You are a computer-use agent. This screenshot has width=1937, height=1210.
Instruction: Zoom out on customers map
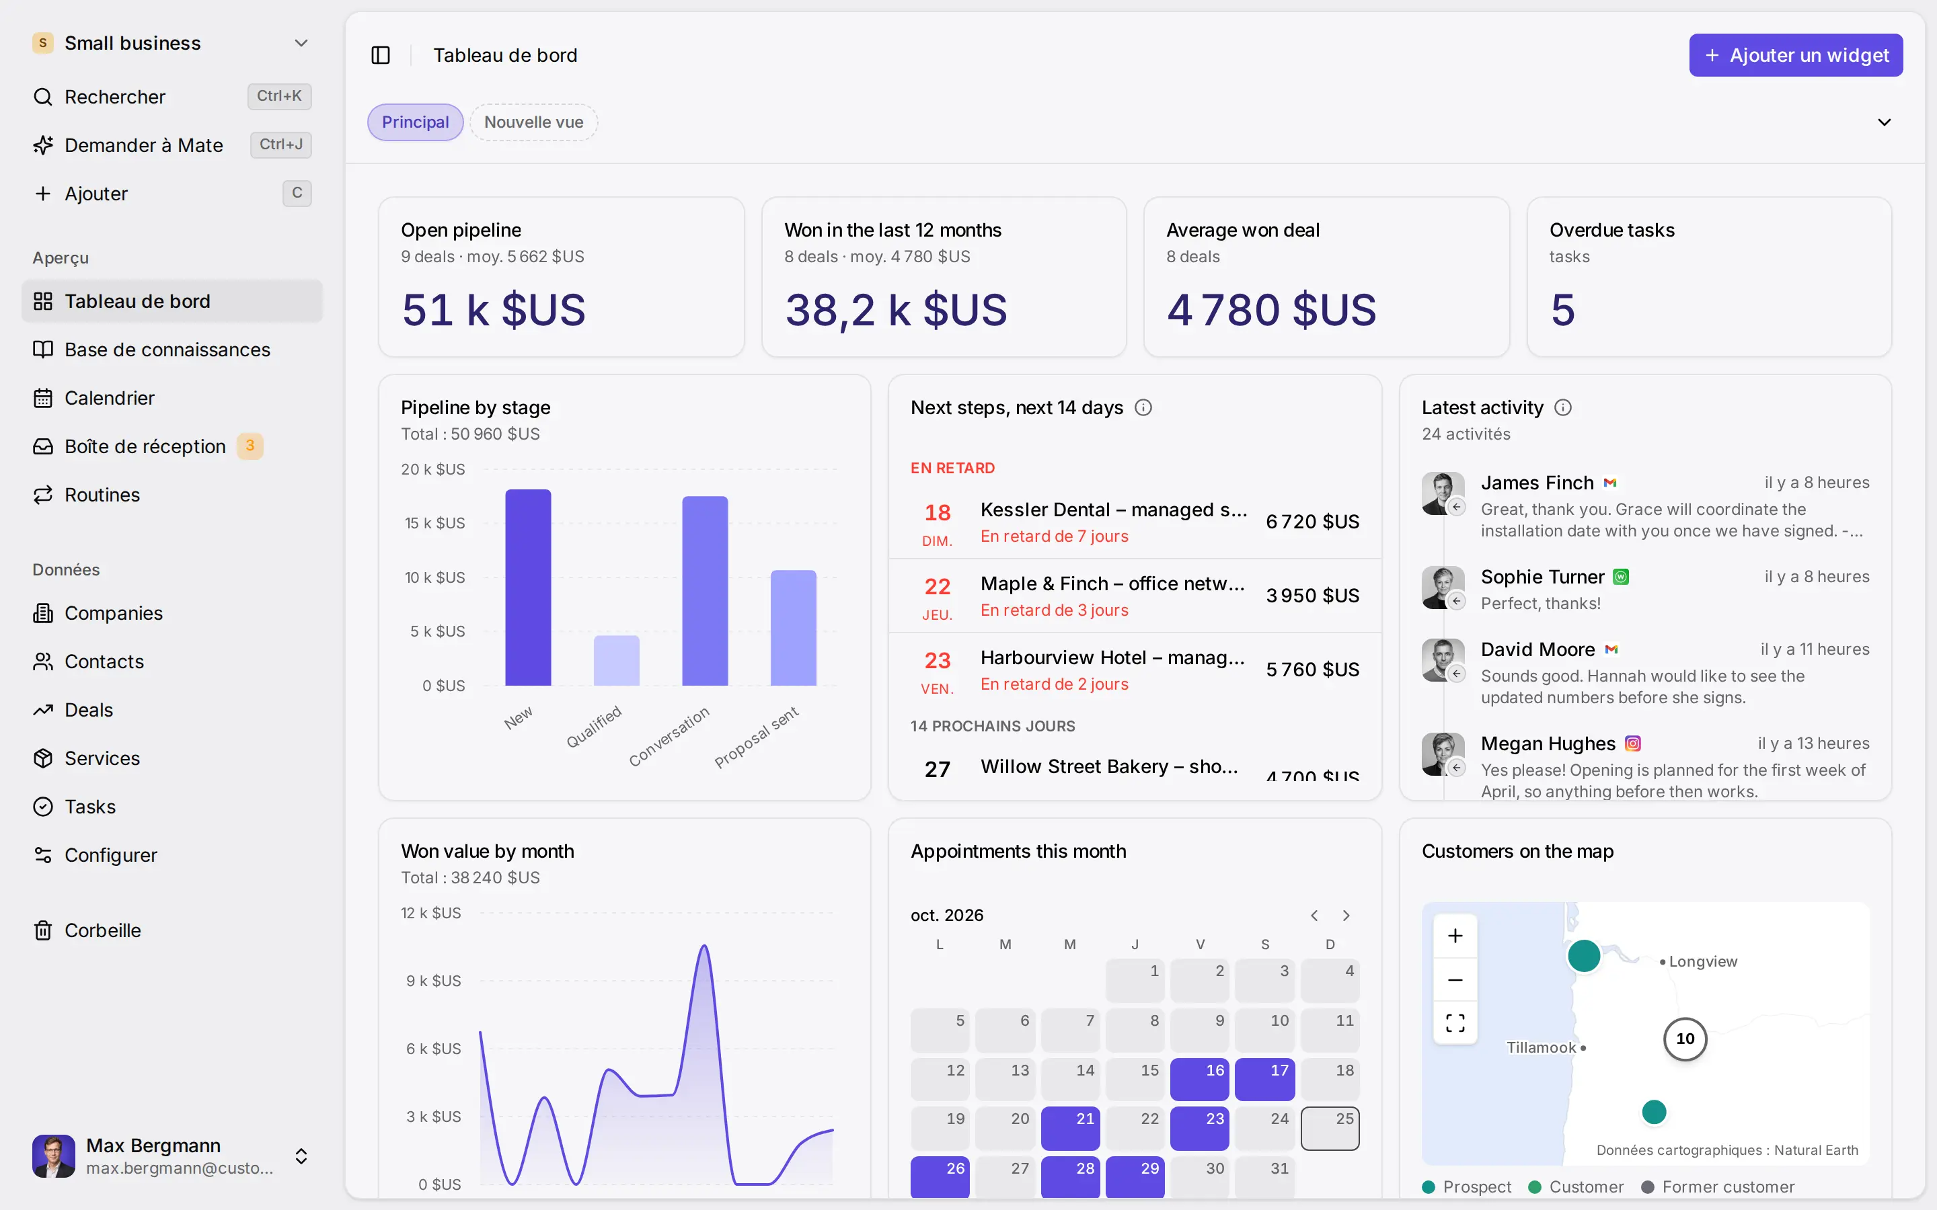1455,979
